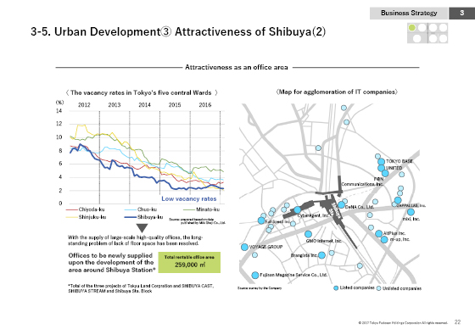Viewport: 475px width, 329px height.
Task: Click the '259,000 ㎡' figure
Action: click(x=190, y=265)
